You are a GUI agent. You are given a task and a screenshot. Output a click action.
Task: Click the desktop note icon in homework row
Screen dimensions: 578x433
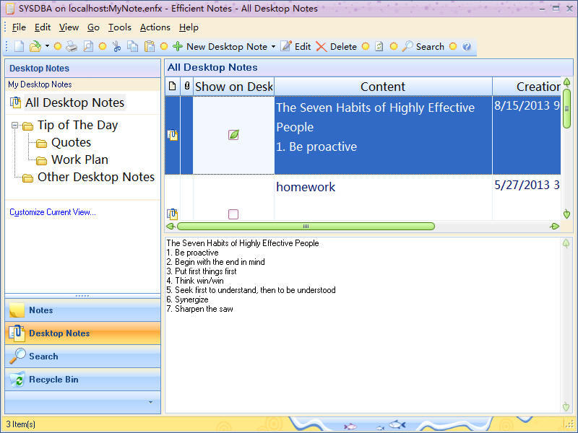[x=172, y=214]
